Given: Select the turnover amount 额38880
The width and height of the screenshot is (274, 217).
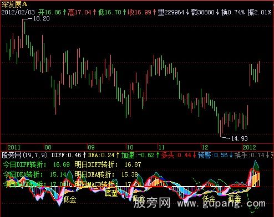Looking at the screenshot, I should pos(202,12).
